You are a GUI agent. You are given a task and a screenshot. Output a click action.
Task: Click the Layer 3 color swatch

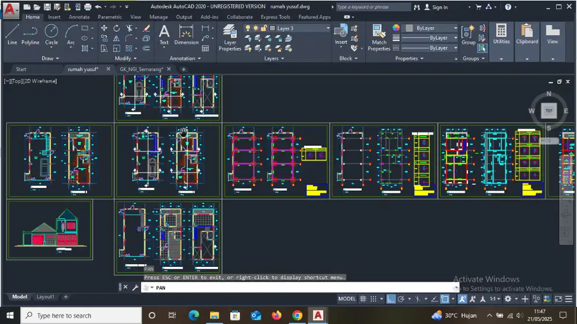[x=272, y=28]
